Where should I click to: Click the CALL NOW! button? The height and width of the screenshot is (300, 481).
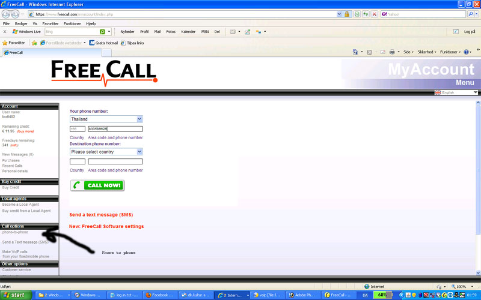(97, 185)
